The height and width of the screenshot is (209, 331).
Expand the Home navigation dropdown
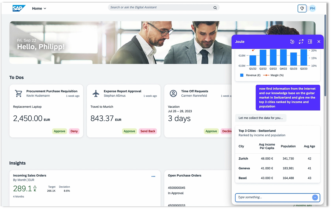point(39,8)
